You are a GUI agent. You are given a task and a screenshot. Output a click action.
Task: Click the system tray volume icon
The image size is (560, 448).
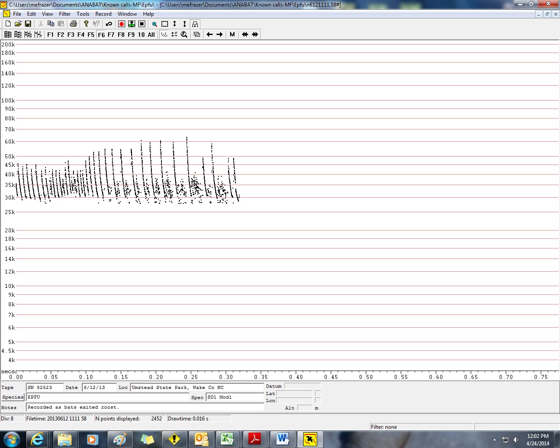[516, 440]
